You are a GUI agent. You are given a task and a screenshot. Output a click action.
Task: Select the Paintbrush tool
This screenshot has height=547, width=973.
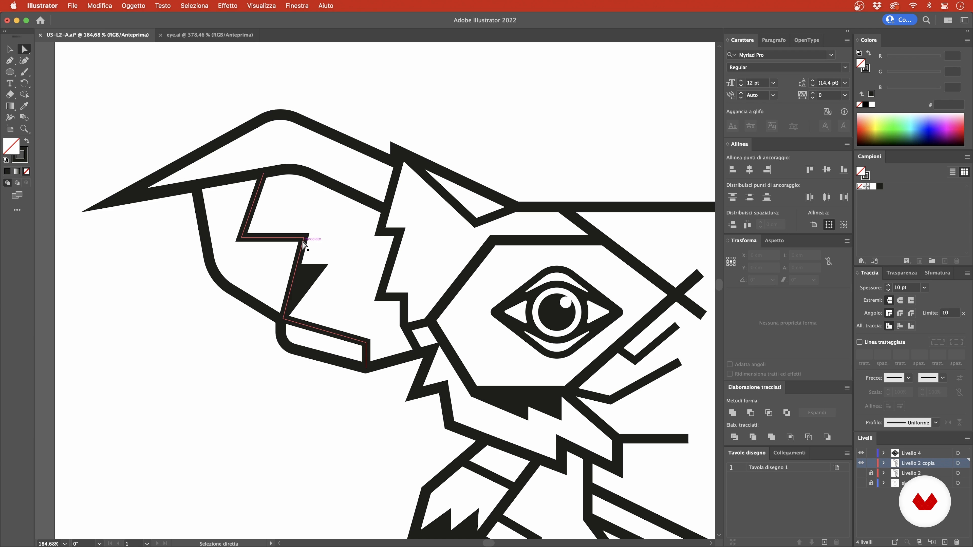[24, 72]
